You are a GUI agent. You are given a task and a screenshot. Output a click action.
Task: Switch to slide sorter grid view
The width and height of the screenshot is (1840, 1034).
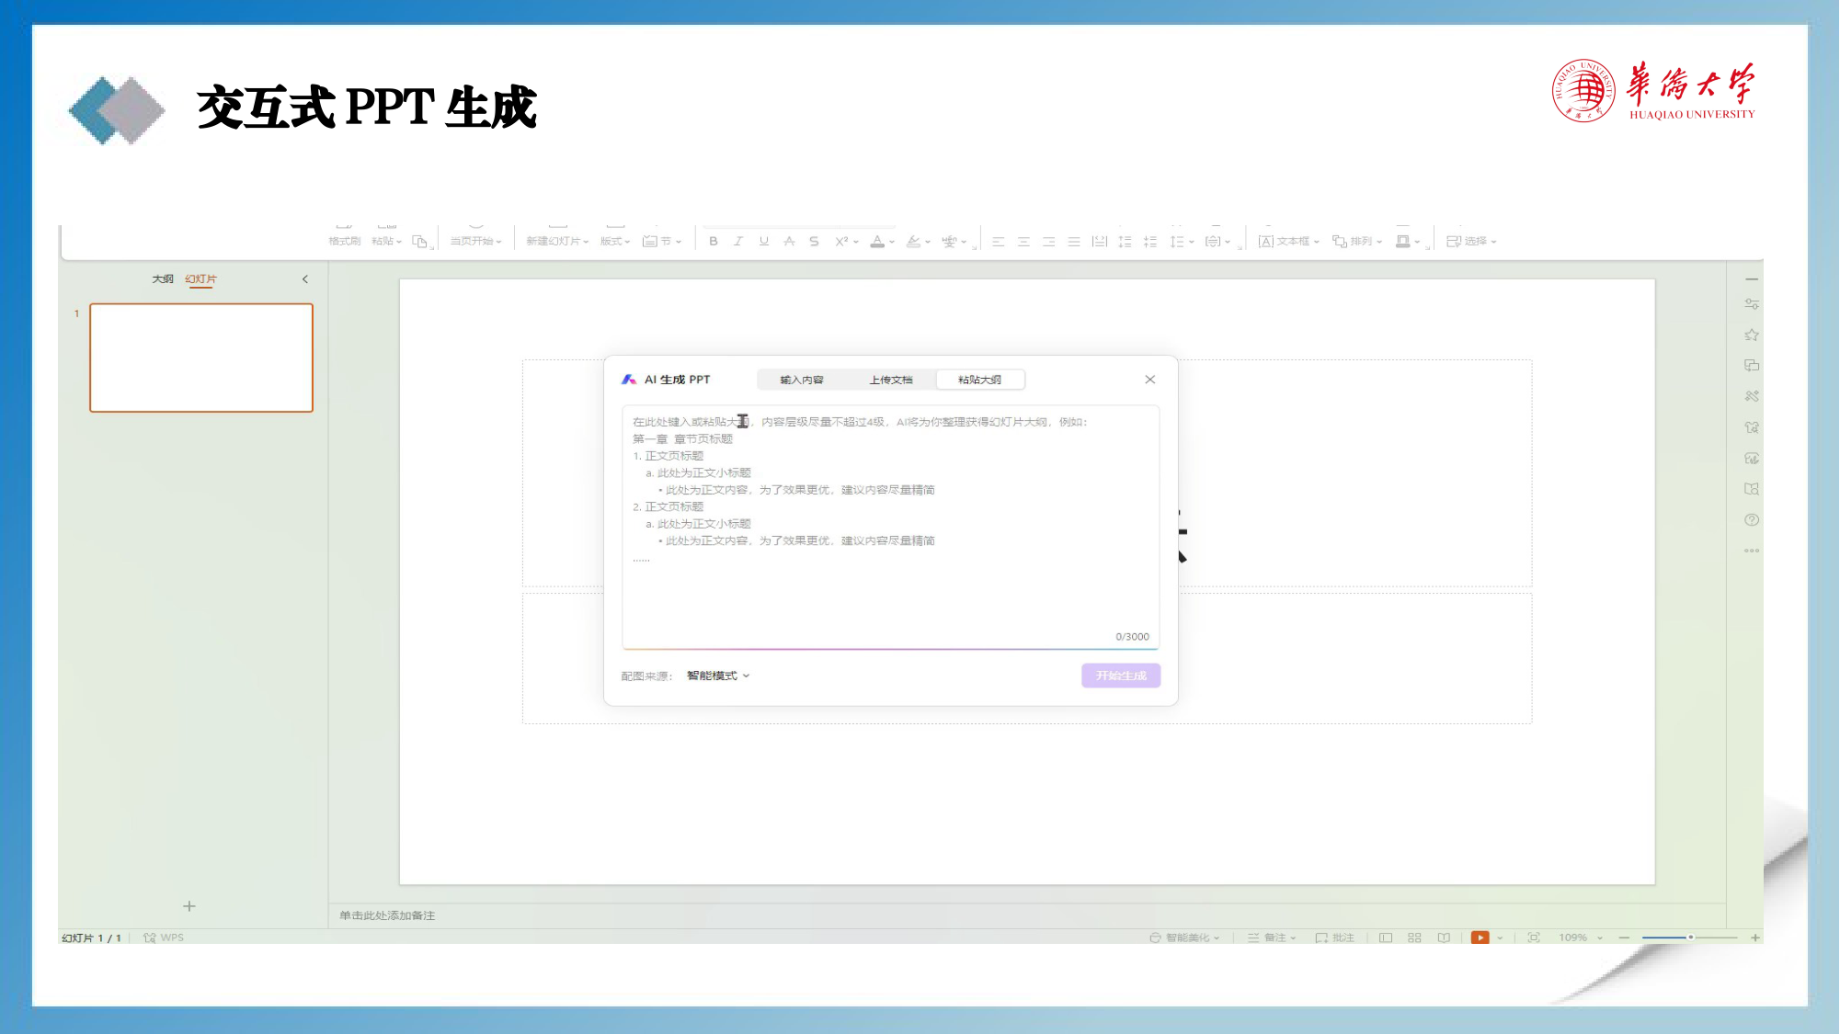pos(1414,937)
